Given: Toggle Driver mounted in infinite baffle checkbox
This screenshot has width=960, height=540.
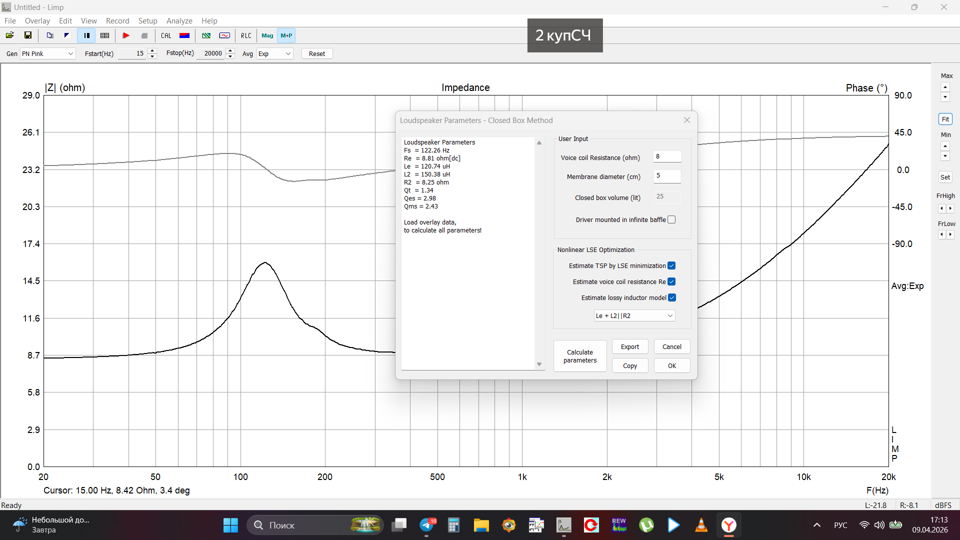Looking at the screenshot, I should 671,219.
